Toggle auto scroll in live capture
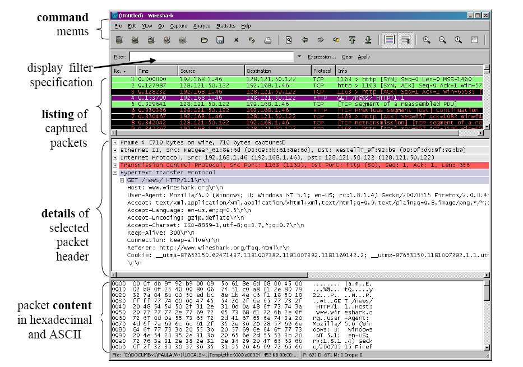Image resolution: width=523 pixels, height=367 pixels. tap(406, 40)
